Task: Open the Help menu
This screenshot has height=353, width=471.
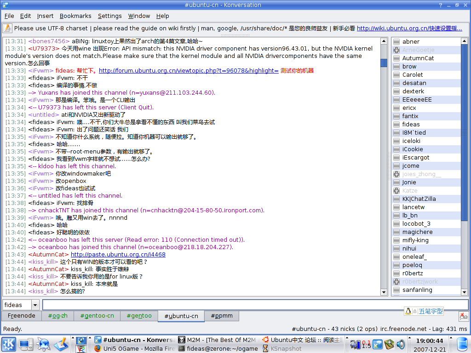Action: pyautogui.click(x=162, y=16)
